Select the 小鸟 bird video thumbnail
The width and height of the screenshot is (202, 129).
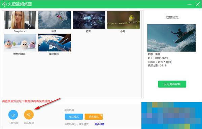click(124, 20)
